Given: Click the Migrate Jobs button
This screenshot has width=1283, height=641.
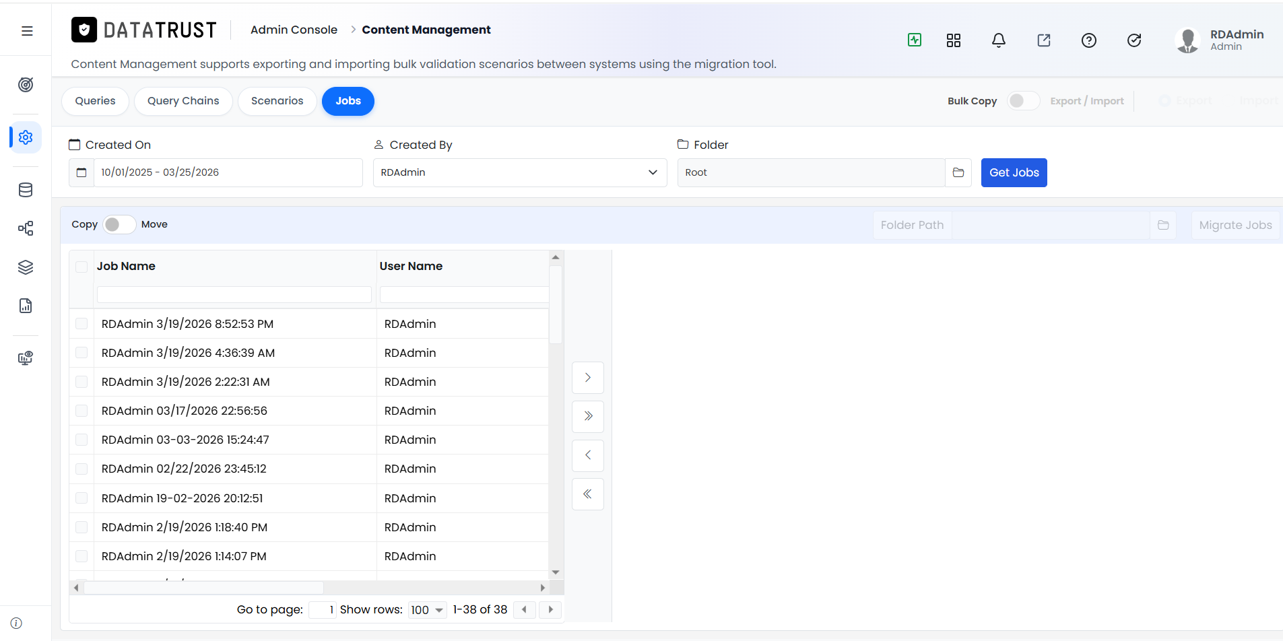Looking at the screenshot, I should [1235, 225].
